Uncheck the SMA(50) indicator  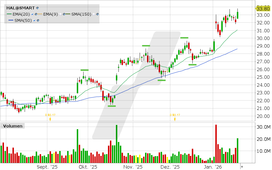click(34, 20)
